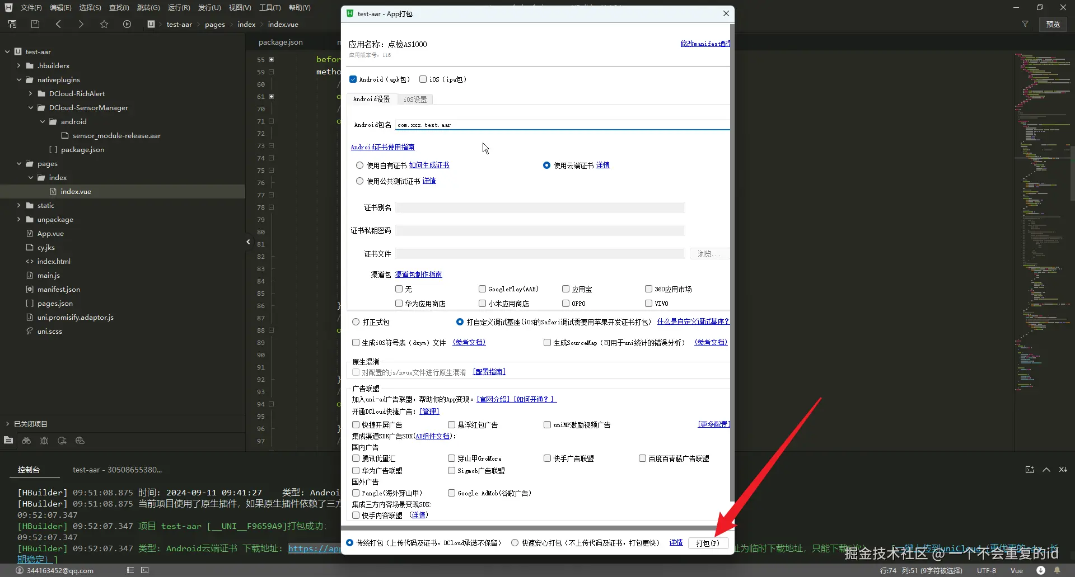Close the App打包 dialog
The height and width of the screenshot is (577, 1075).
tap(726, 13)
